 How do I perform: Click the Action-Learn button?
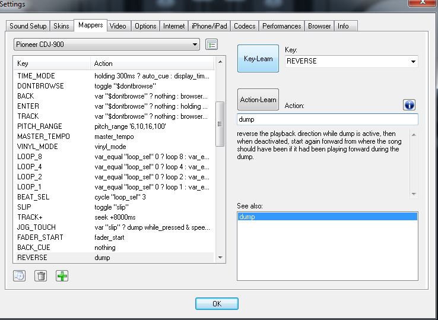(258, 100)
